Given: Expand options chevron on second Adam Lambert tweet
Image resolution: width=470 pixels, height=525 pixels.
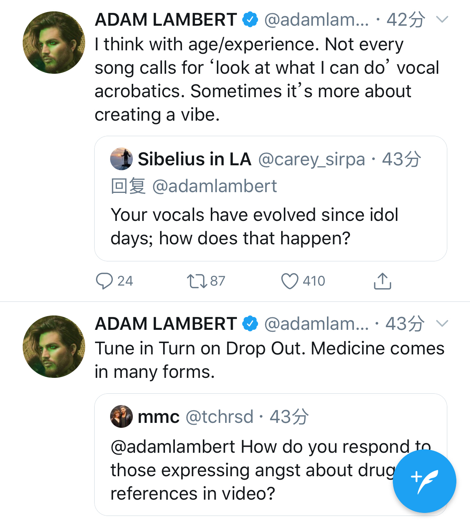Looking at the screenshot, I should coord(442,323).
